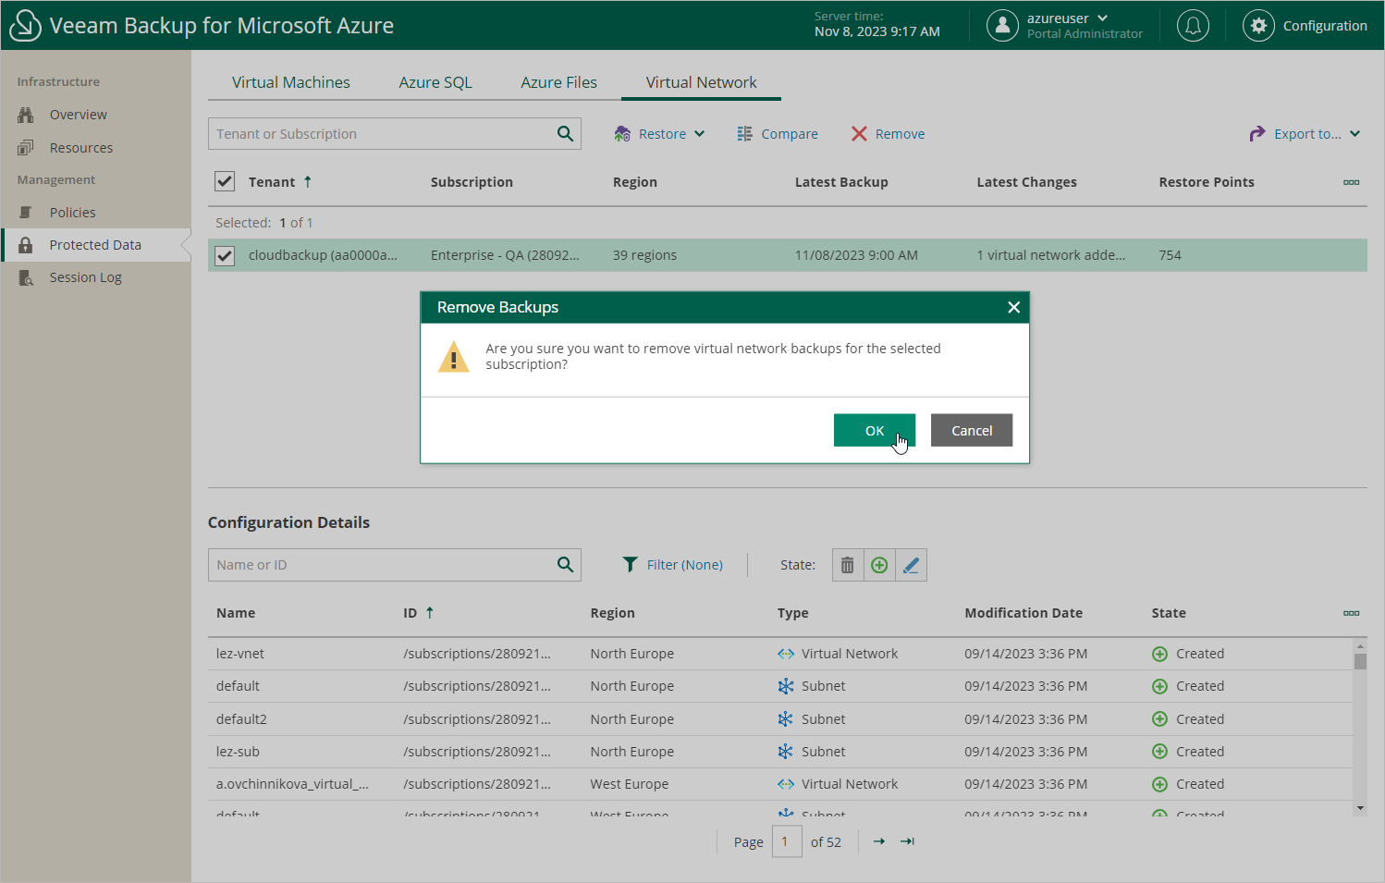Toggle the select-all checkbox in the header
This screenshot has width=1385, height=883.
pyautogui.click(x=225, y=181)
